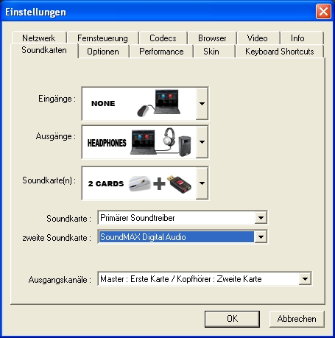Switch to the Optionen tab

point(103,52)
